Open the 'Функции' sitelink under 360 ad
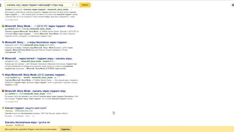Image resolution: width=234 pixels, height=132 pixels. [x=8, y=116]
